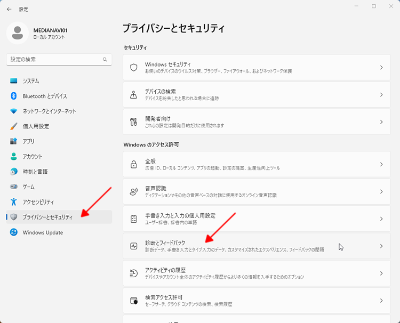Click 検索アクセス許可 title text
The height and width of the screenshot is (323, 400).
[164, 297]
